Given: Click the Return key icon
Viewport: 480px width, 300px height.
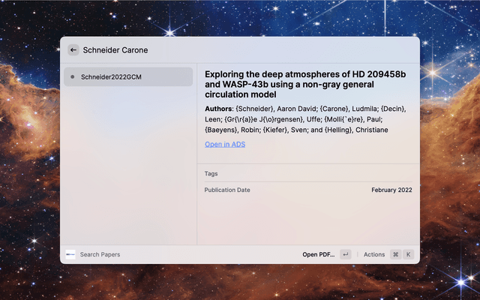Looking at the screenshot, I should tap(345, 254).
